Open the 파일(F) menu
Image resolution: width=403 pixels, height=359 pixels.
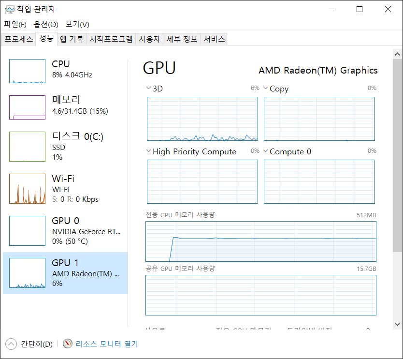coord(15,24)
